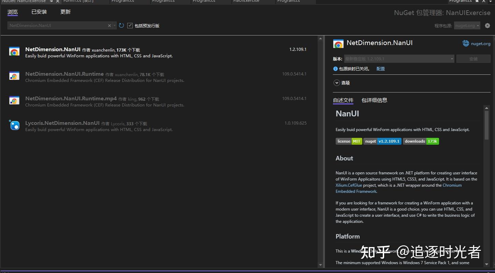This screenshot has width=495, height=273.
Task: Click the Platform heading in the readme
Action: click(348, 236)
